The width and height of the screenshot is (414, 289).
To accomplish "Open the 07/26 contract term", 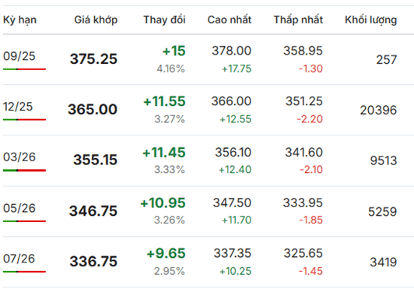I will [19, 259].
